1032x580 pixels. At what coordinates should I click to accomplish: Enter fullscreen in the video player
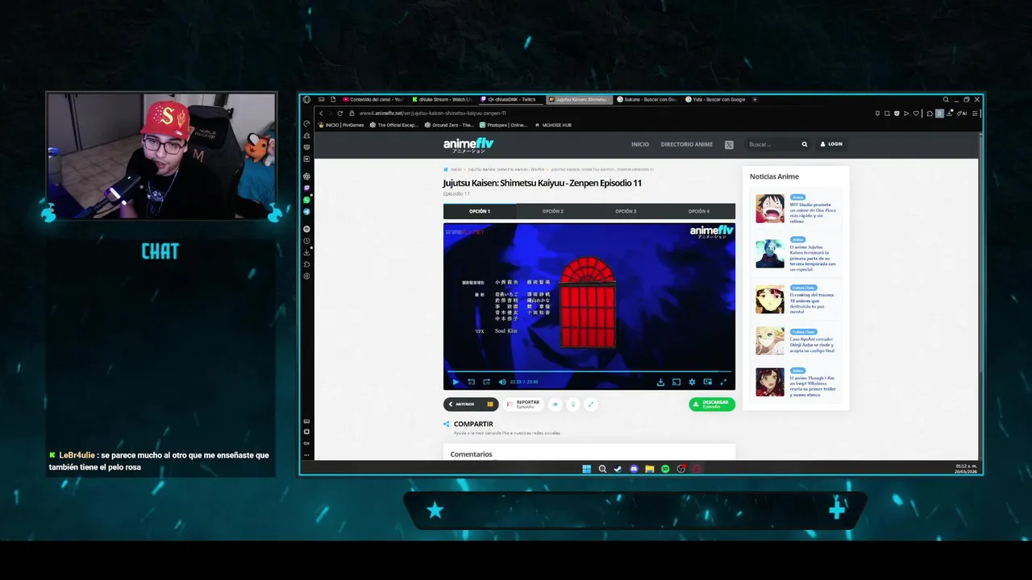point(723,382)
